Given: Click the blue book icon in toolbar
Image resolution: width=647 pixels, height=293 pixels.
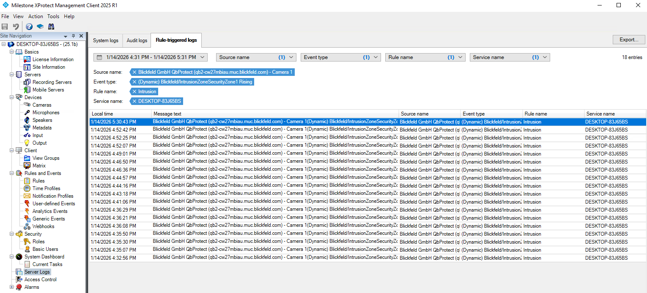Looking at the screenshot, I should point(40,27).
